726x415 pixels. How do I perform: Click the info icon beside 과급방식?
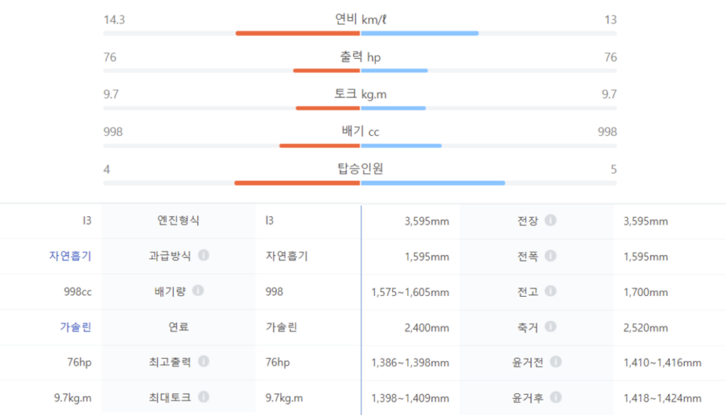(x=203, y=256)
